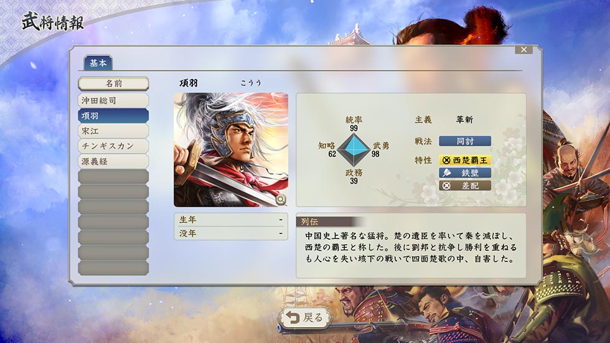Screen dimensions: 610x343
Task: Click the arrow icon on 鉄壁 trait
Action: (447, 173)
